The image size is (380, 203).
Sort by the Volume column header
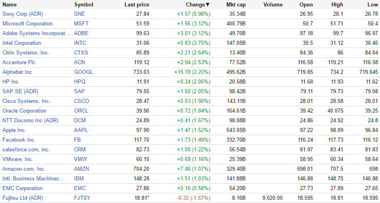(x=273, y=5)
